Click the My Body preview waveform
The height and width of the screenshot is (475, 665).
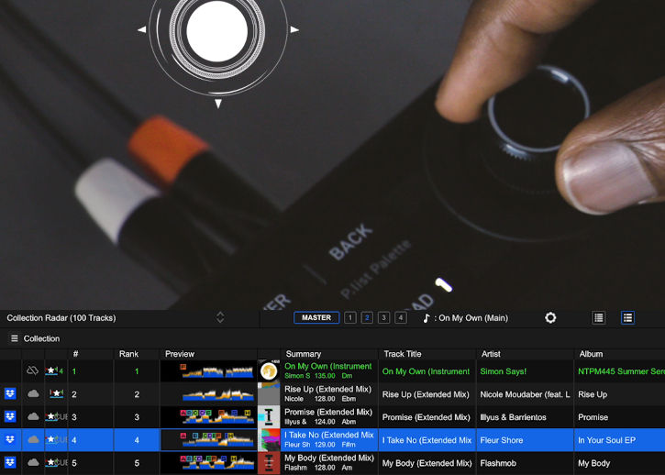[x=208, y=463]
